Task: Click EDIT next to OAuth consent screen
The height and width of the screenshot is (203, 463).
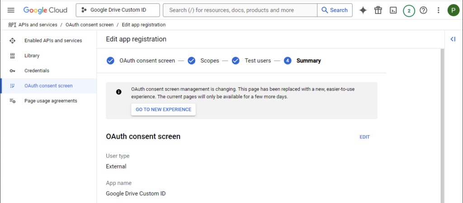Action: click(365, 137)
